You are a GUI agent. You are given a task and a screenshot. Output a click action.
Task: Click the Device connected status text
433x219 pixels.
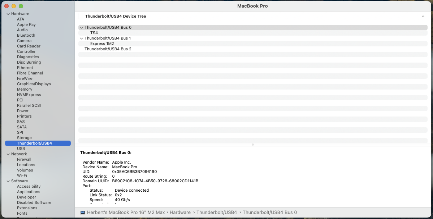pyautogui.click(x=132, y=190)
